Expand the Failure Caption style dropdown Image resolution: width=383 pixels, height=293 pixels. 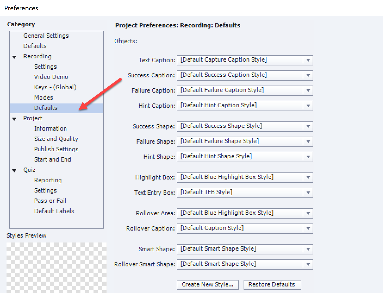click(x=308, y=90)
